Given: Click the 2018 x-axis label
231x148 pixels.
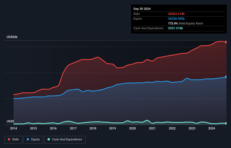Looking at the screenshot, I should 93,128.
